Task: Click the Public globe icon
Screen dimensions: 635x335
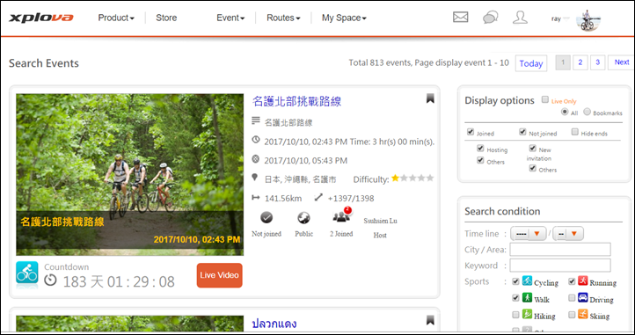Action: click(303, 218)
